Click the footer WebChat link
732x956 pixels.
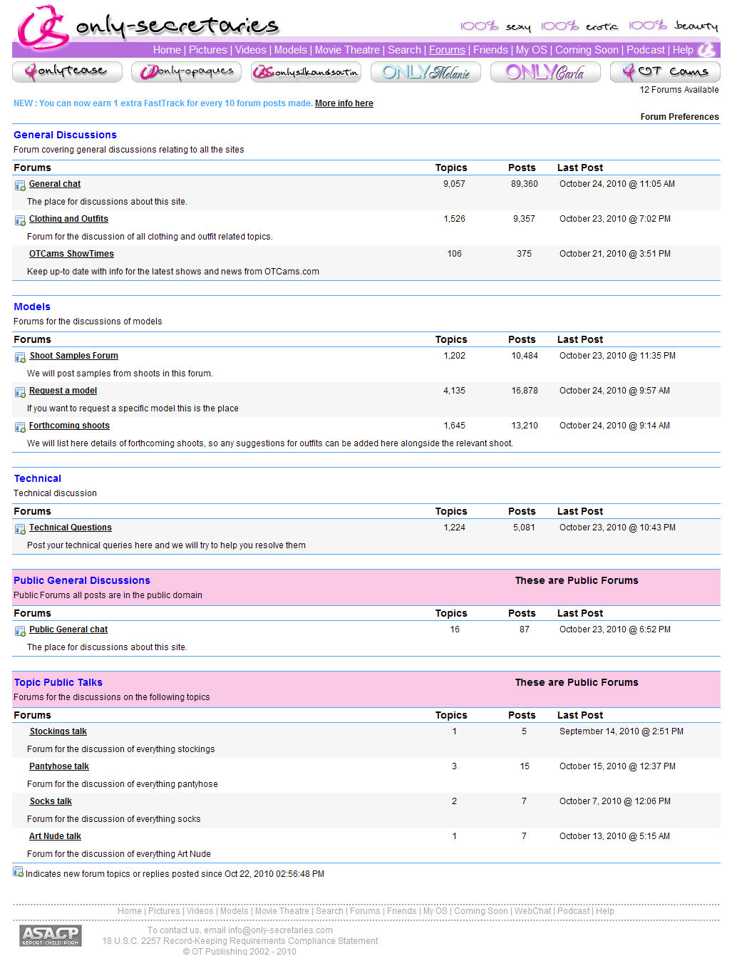pos(533,911)
